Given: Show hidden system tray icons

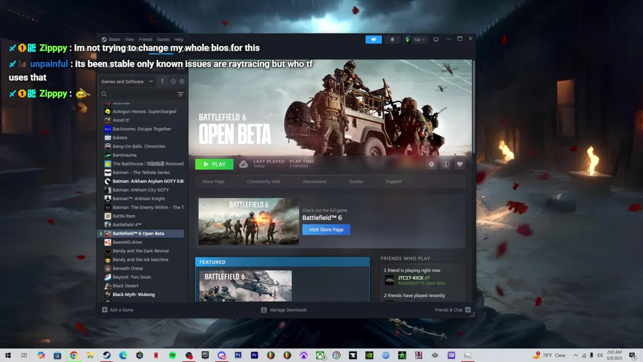Looking at the screenshot, I should pyautogui.click(x=576, y=355).
